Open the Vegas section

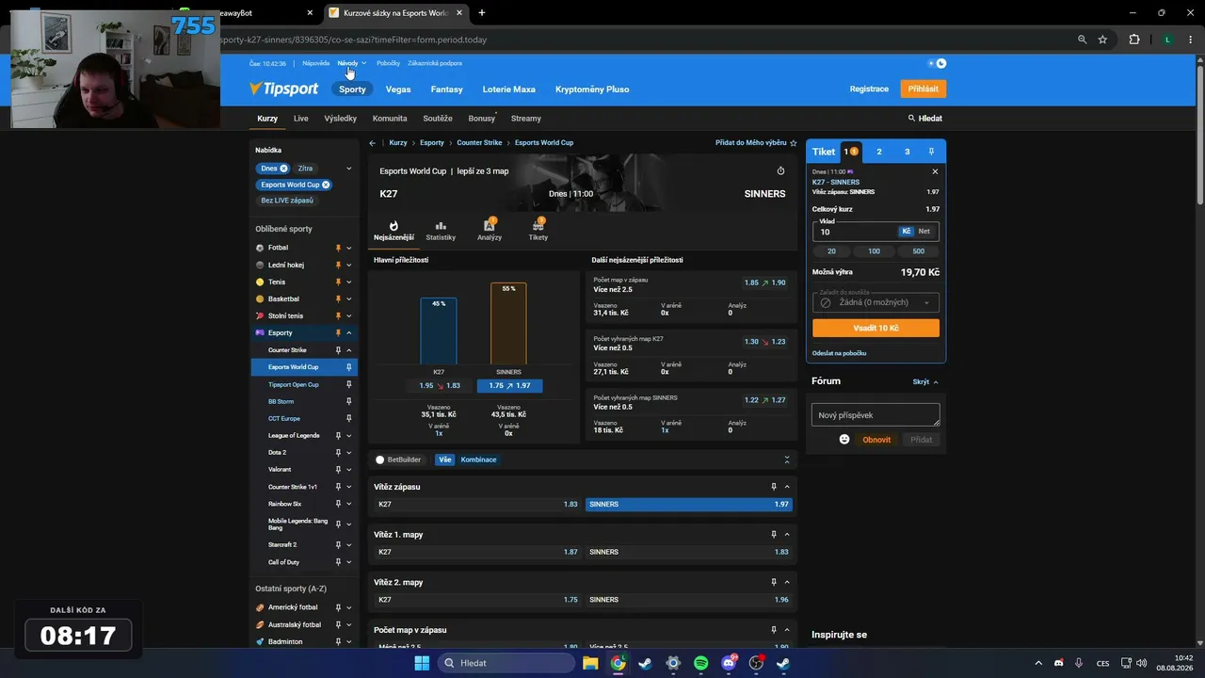[x=398, y=89]
